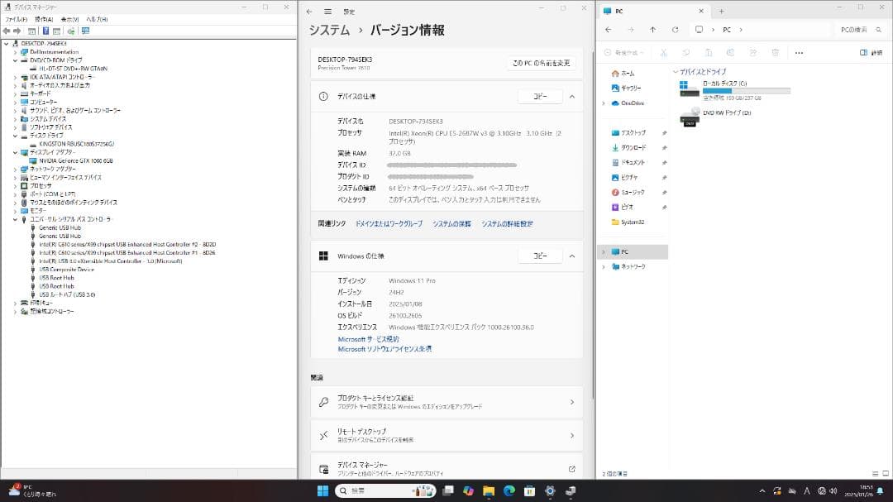Click the Delete icon in Explorer toolbar
893x502 pixels.
coord(776,52)
